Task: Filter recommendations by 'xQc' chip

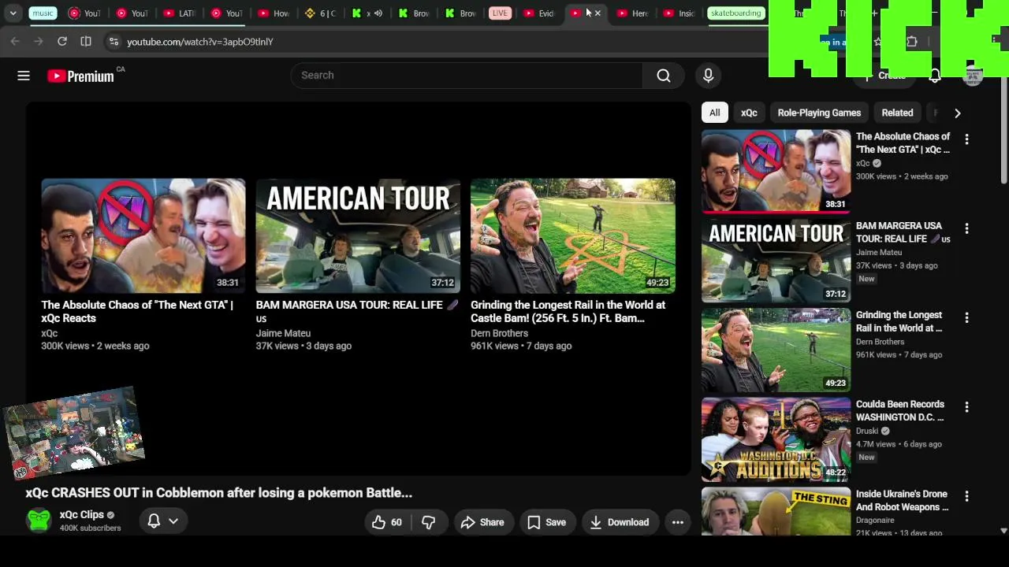Action: pyautogui.click(x=749, y=113)
